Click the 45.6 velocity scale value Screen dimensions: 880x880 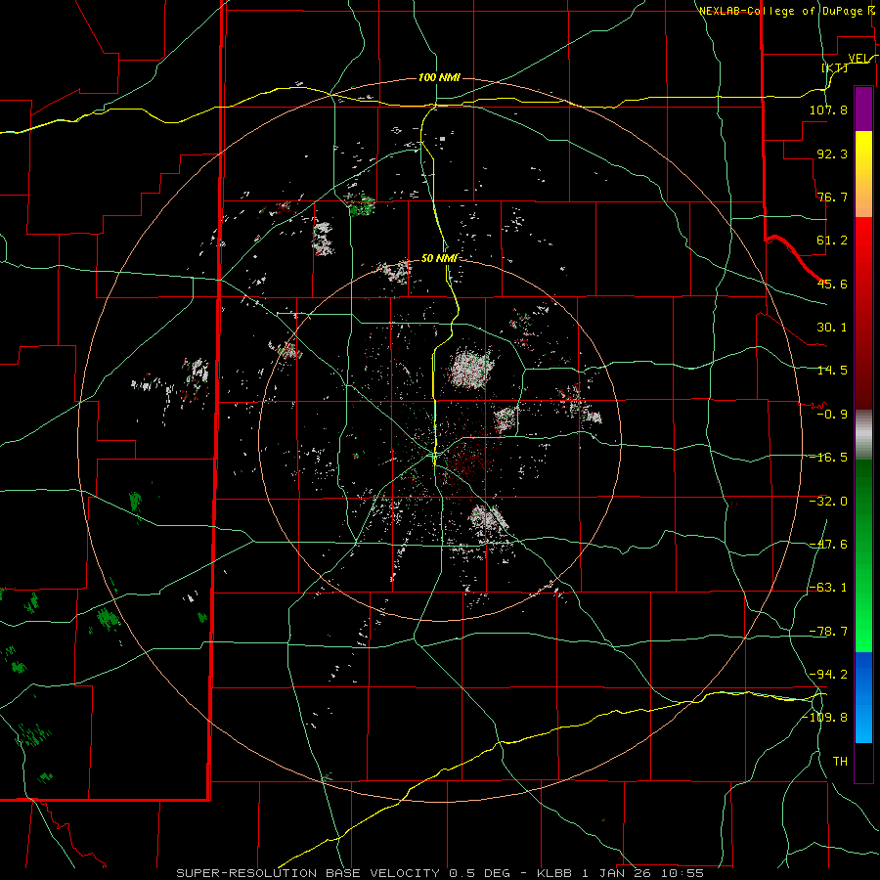click(832, 284)
